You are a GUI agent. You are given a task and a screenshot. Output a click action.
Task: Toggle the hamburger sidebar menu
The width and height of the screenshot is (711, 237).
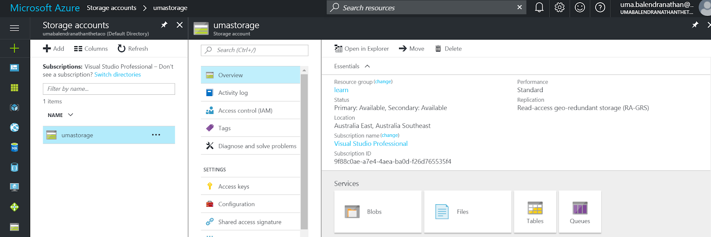tap(14, 28)
